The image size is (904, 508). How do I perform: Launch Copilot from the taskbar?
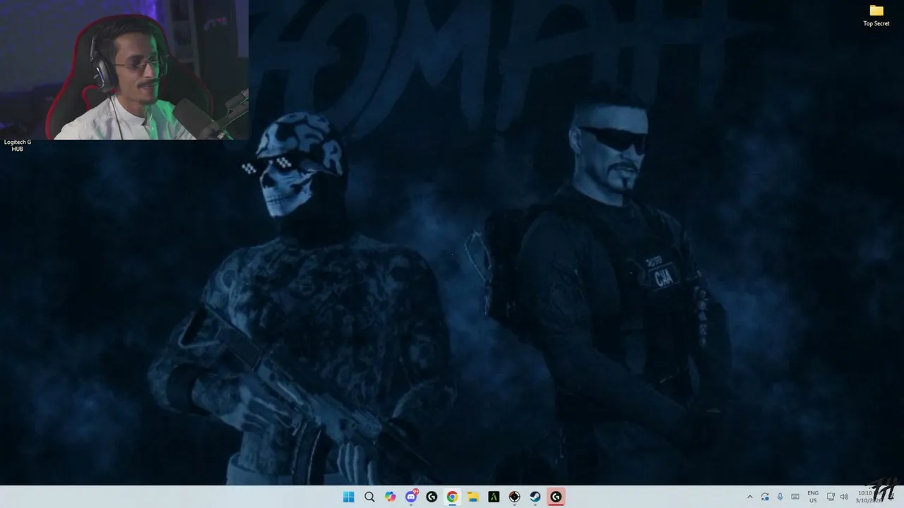point(390,497)
